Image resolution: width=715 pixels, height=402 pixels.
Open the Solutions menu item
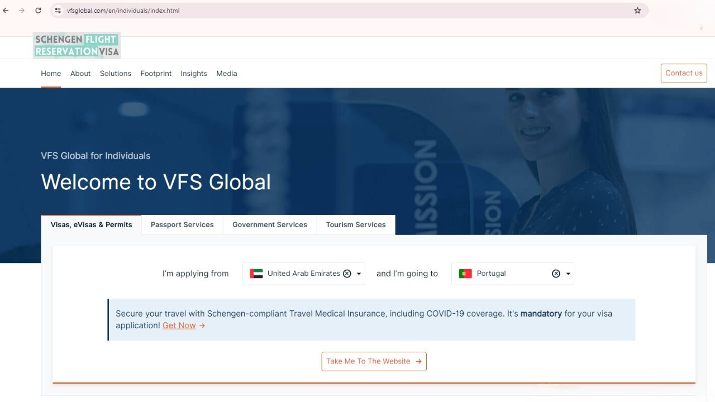tap(116, 73)
